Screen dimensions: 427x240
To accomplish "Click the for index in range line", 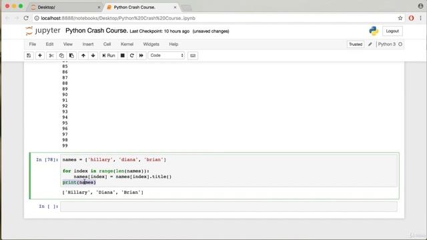I will point(106,171).
